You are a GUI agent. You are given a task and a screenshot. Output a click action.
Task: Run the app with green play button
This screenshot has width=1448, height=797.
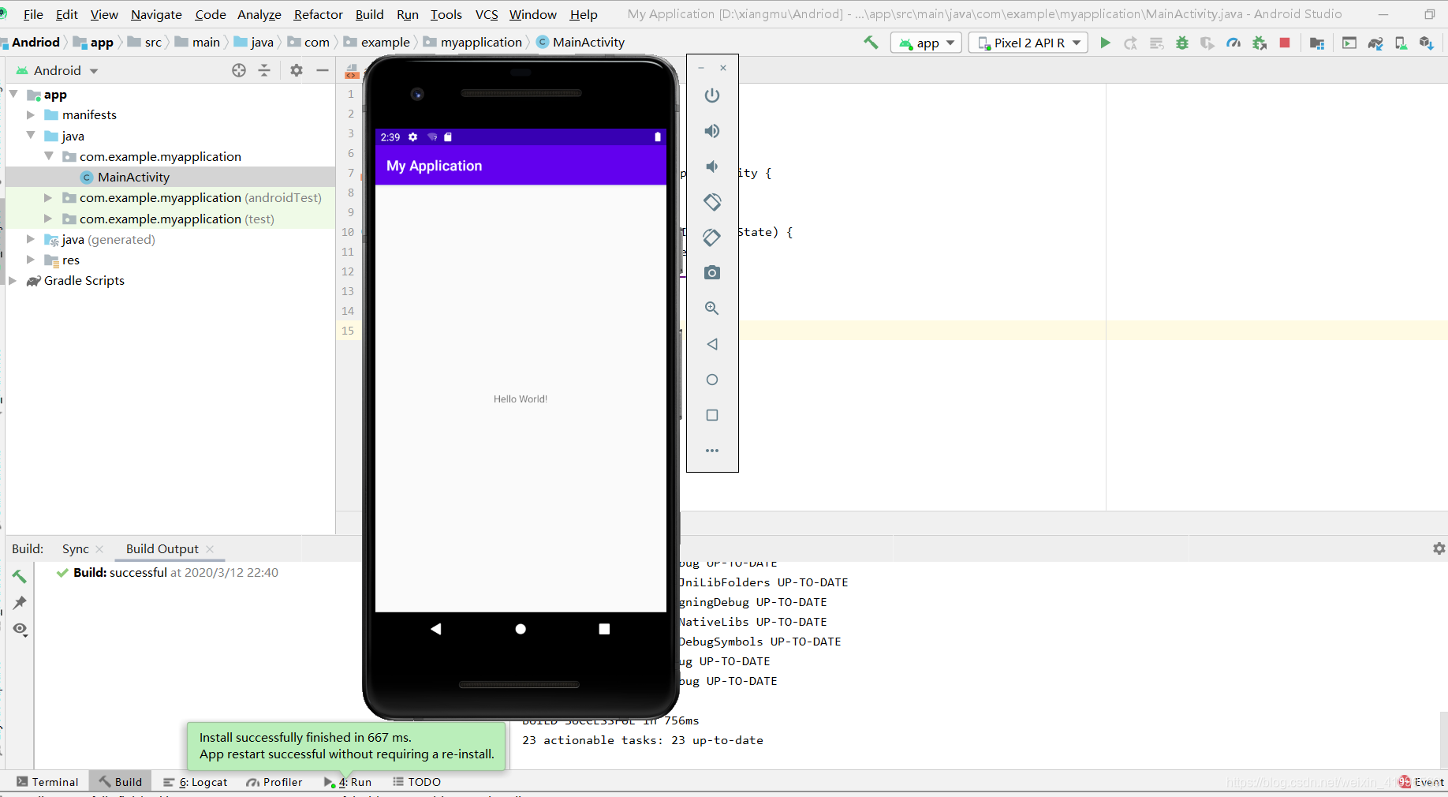1105,43
